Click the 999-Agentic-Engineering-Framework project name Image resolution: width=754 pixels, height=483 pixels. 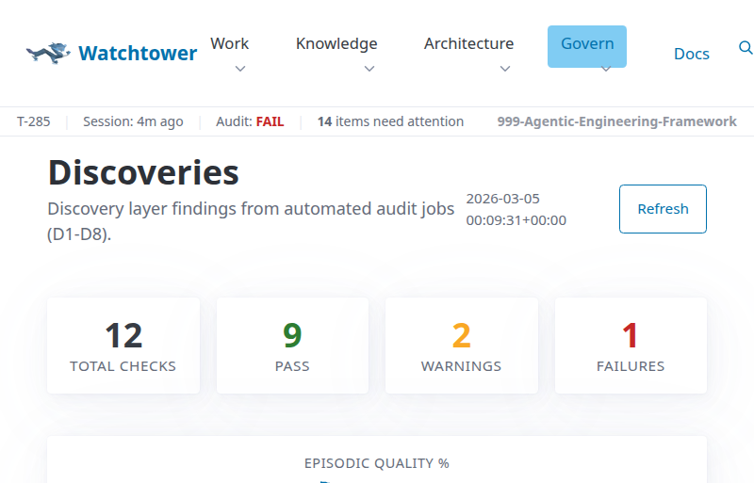[x=617, y=121]
